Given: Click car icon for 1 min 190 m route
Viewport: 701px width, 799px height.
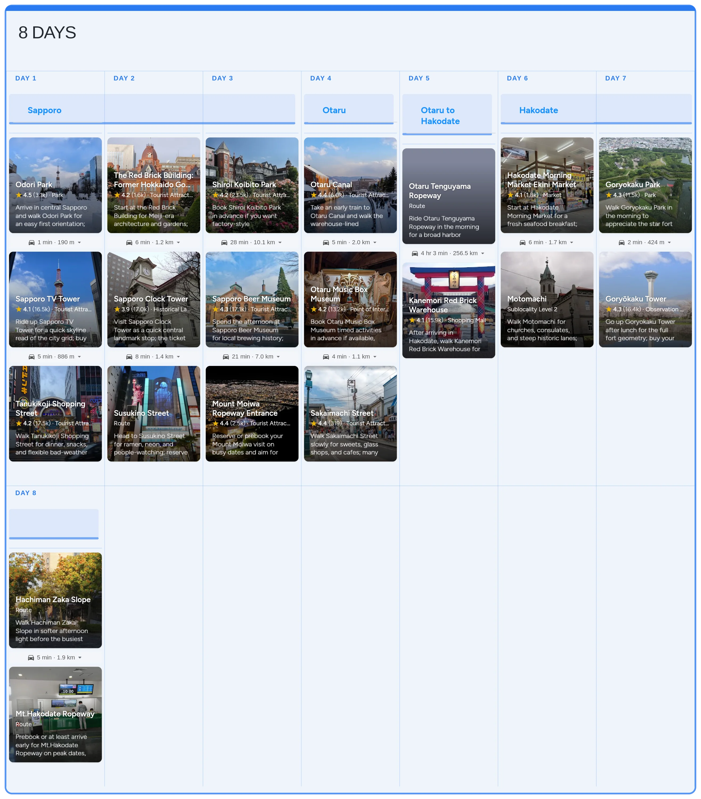Looking at the screenshot, I should click(x=32, y=242).
